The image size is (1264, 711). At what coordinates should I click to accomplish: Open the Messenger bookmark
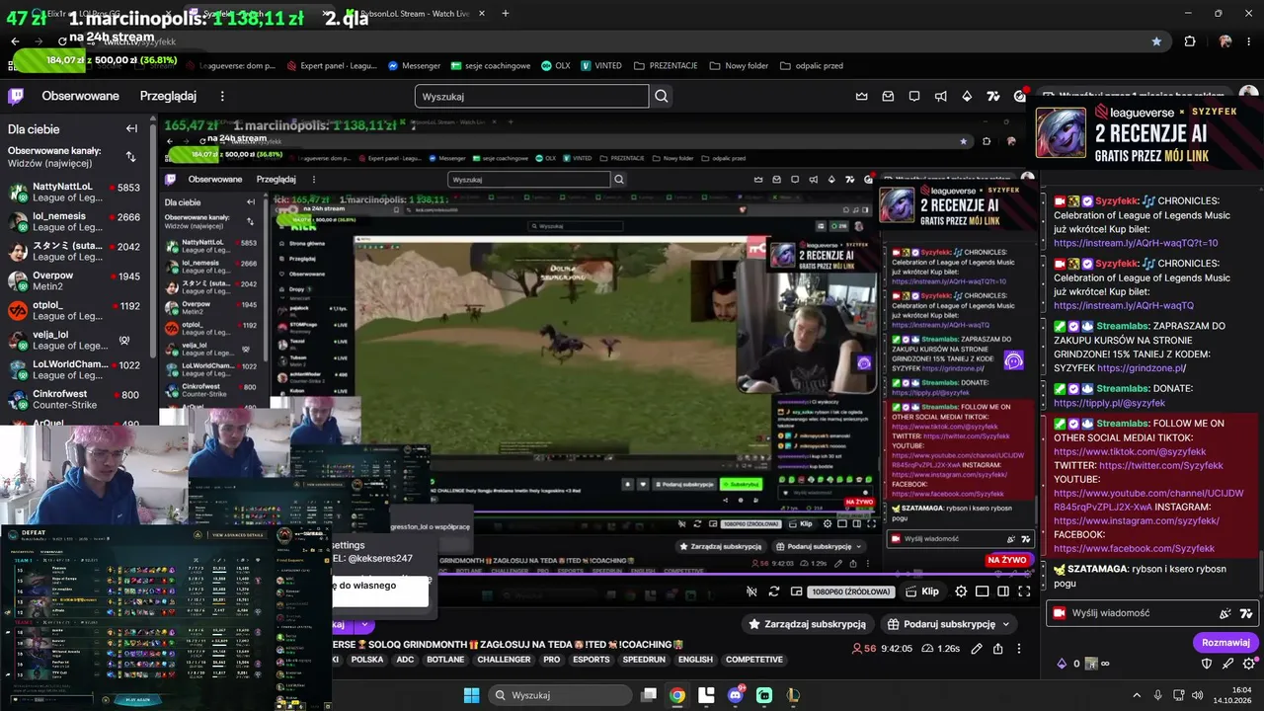tap(415, 65)
